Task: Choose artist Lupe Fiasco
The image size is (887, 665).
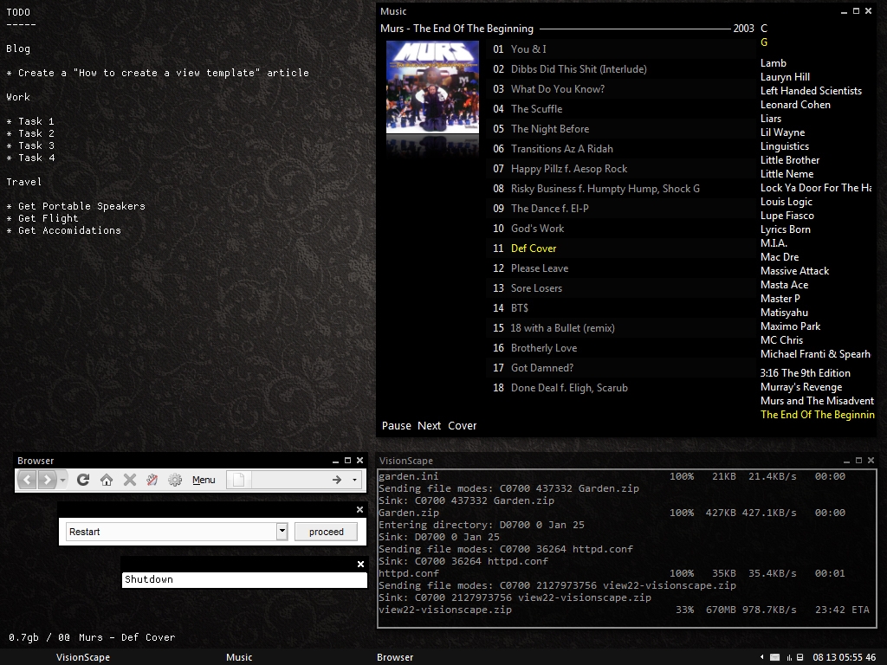Action: [x=787, y=216]
